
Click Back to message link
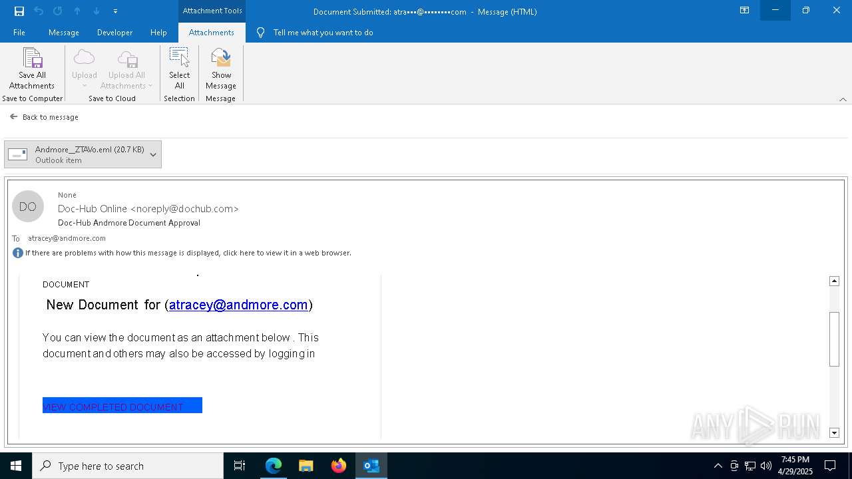tap(44, 117)
